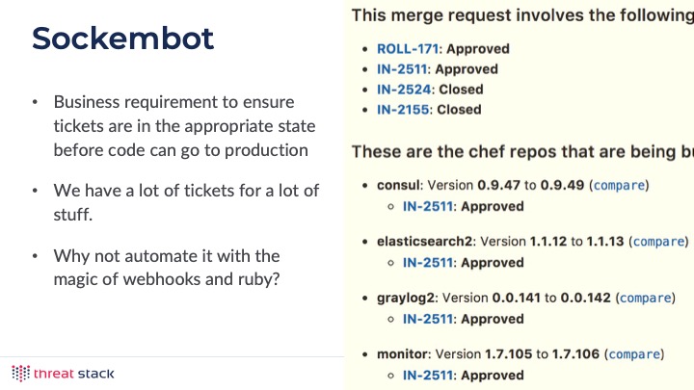Open IN-2511 under the monitor entry
Screen dimensions: 694x390
pyautogui.click(x=428, y=376)
